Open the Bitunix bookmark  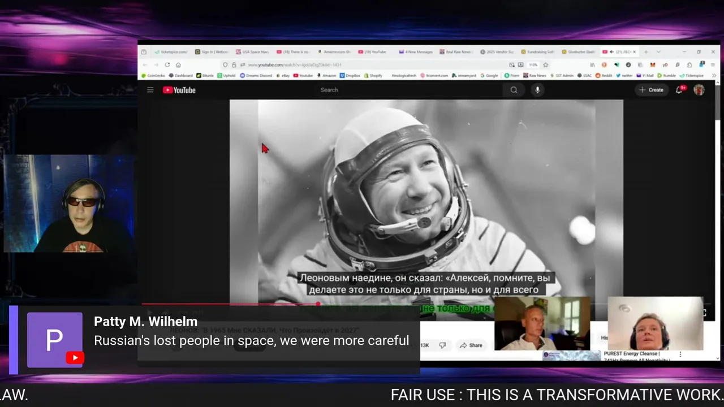tap(205, 75)
